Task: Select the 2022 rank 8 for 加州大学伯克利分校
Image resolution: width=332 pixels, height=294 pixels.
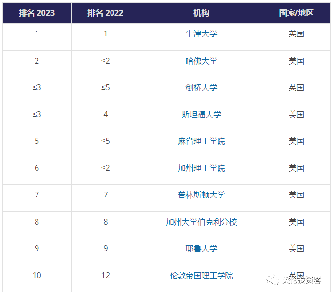Action: click(106, 222)
